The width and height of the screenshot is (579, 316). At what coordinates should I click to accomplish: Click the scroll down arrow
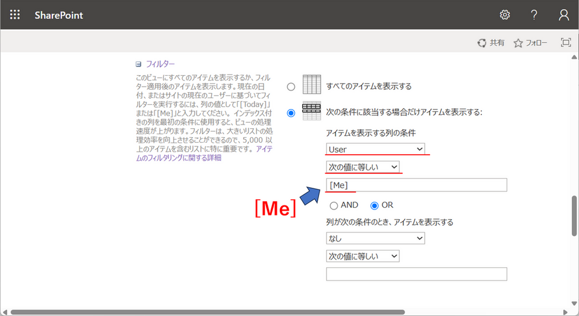574,303
